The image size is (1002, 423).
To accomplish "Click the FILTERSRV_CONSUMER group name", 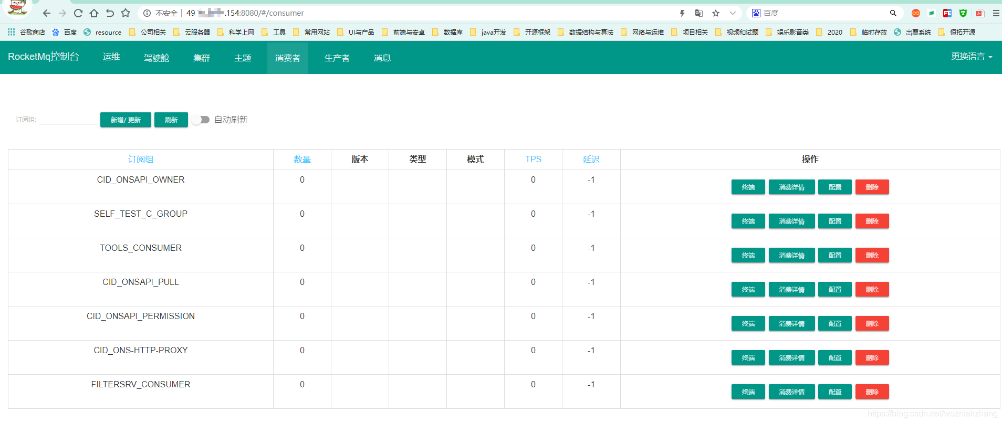I will (141, 384).
